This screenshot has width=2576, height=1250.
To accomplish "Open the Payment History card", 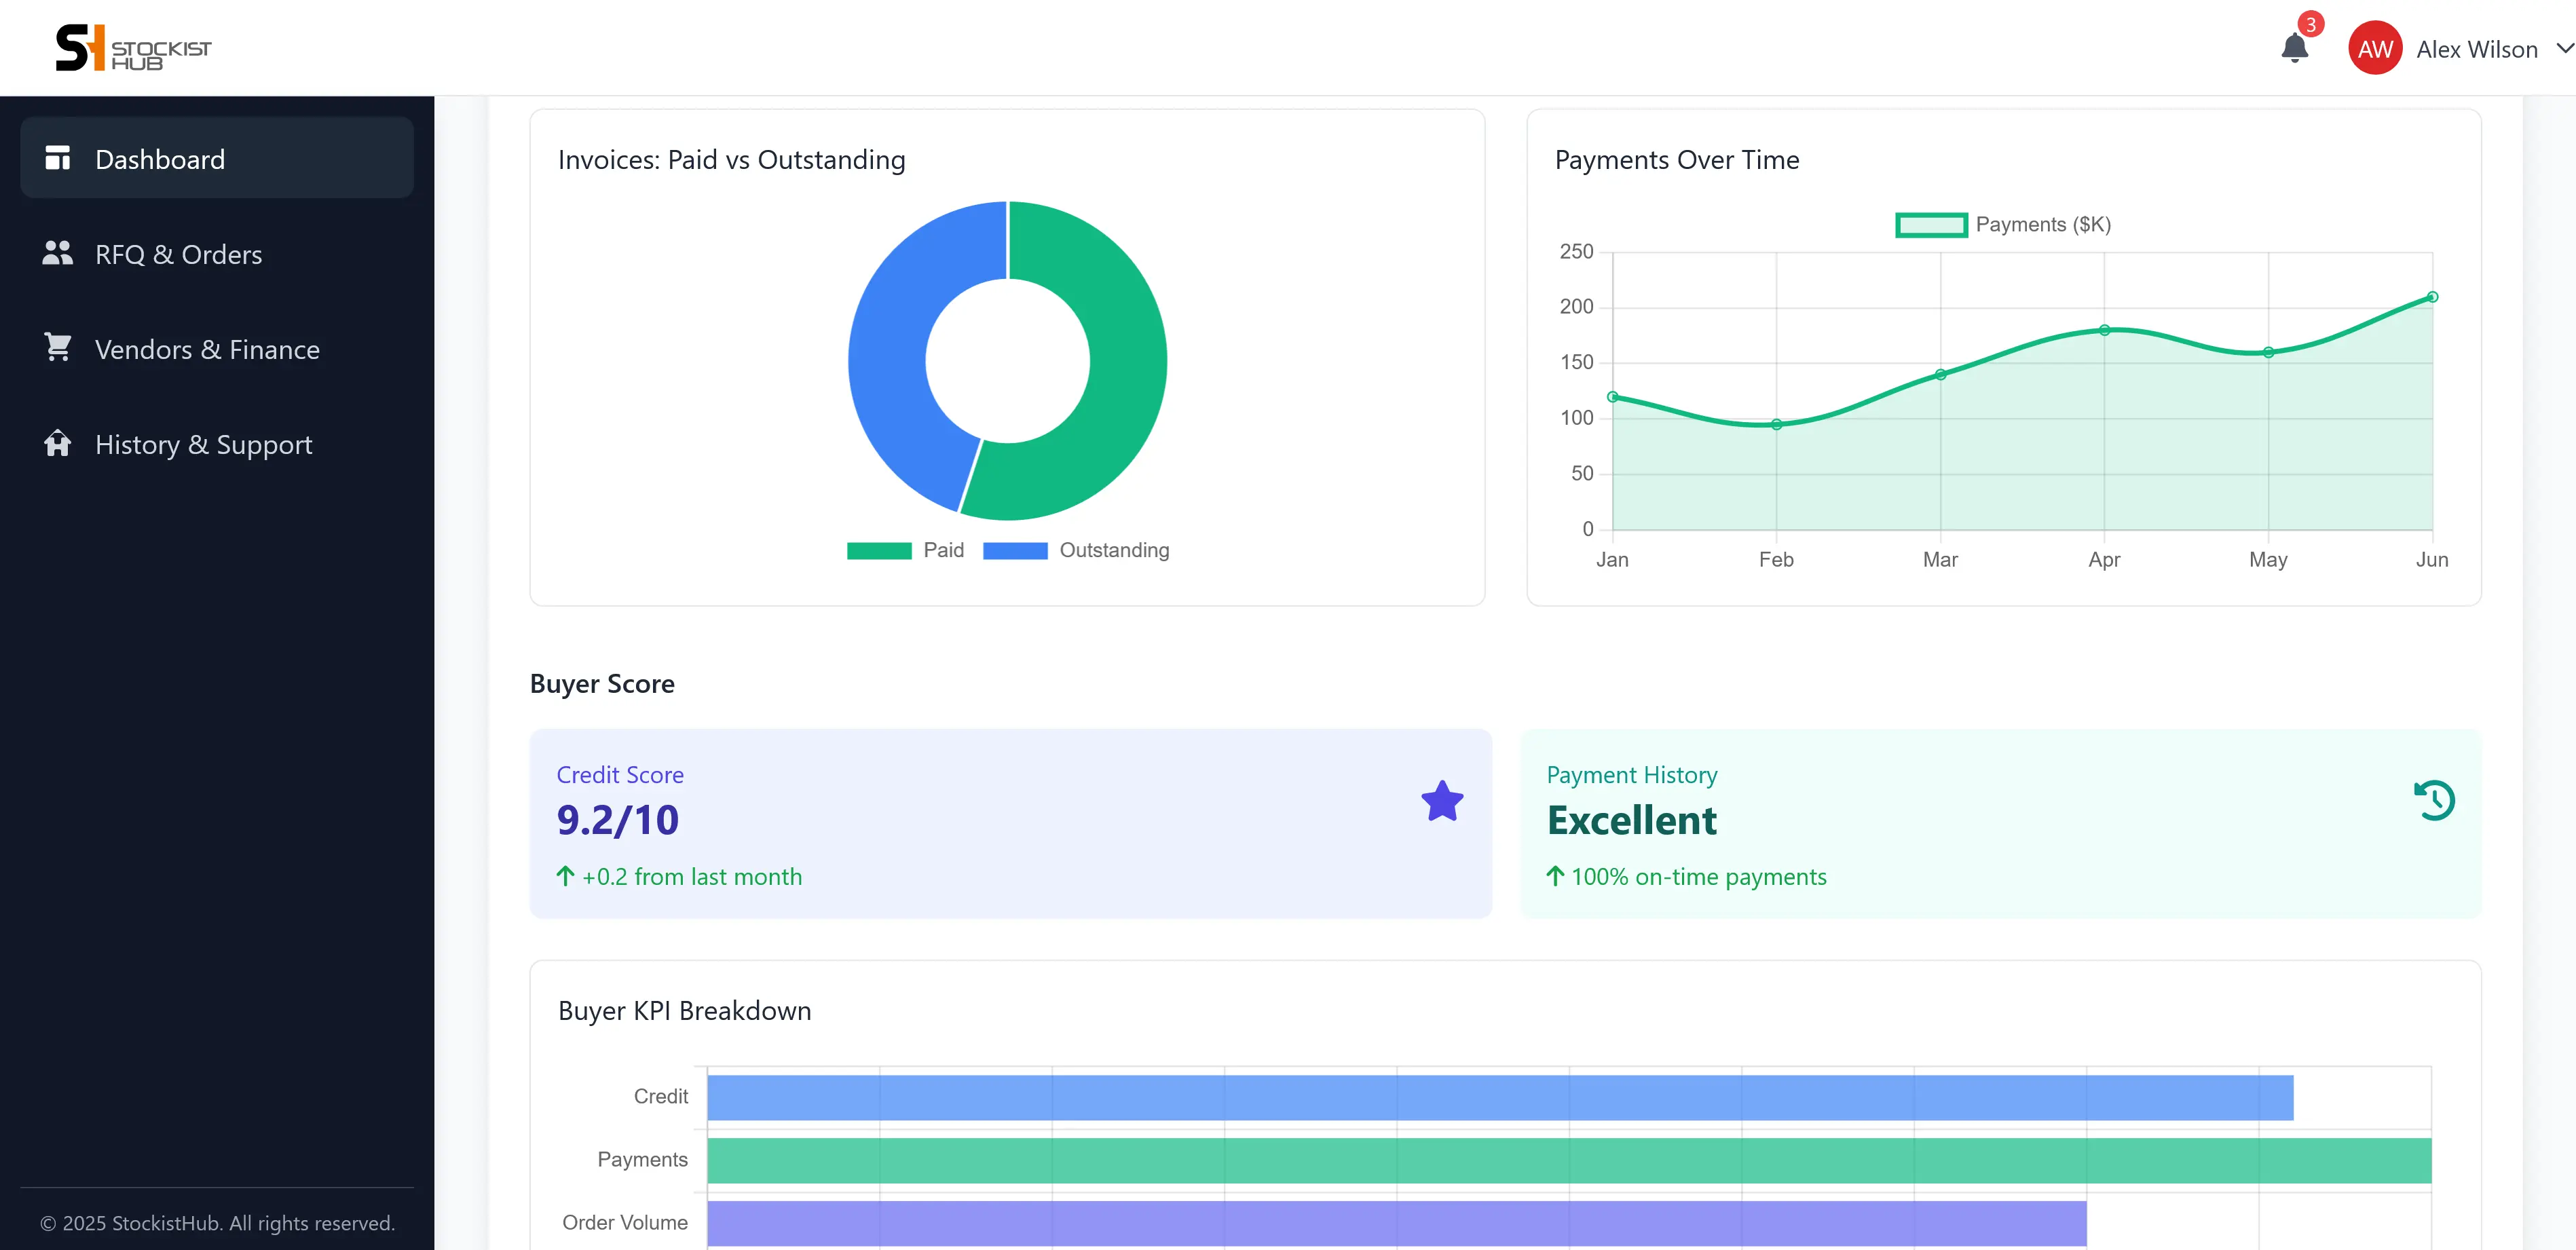I will pyautogui.click(x=2001, y=823).
